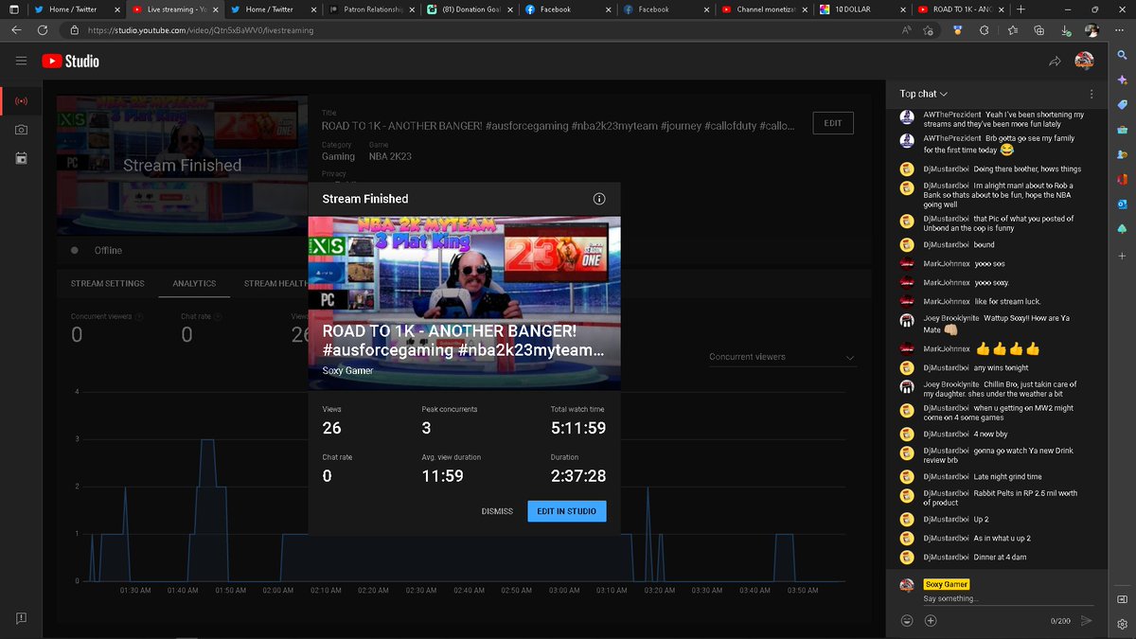Click the hide sidebar icon above the gear

(1122, 599)
